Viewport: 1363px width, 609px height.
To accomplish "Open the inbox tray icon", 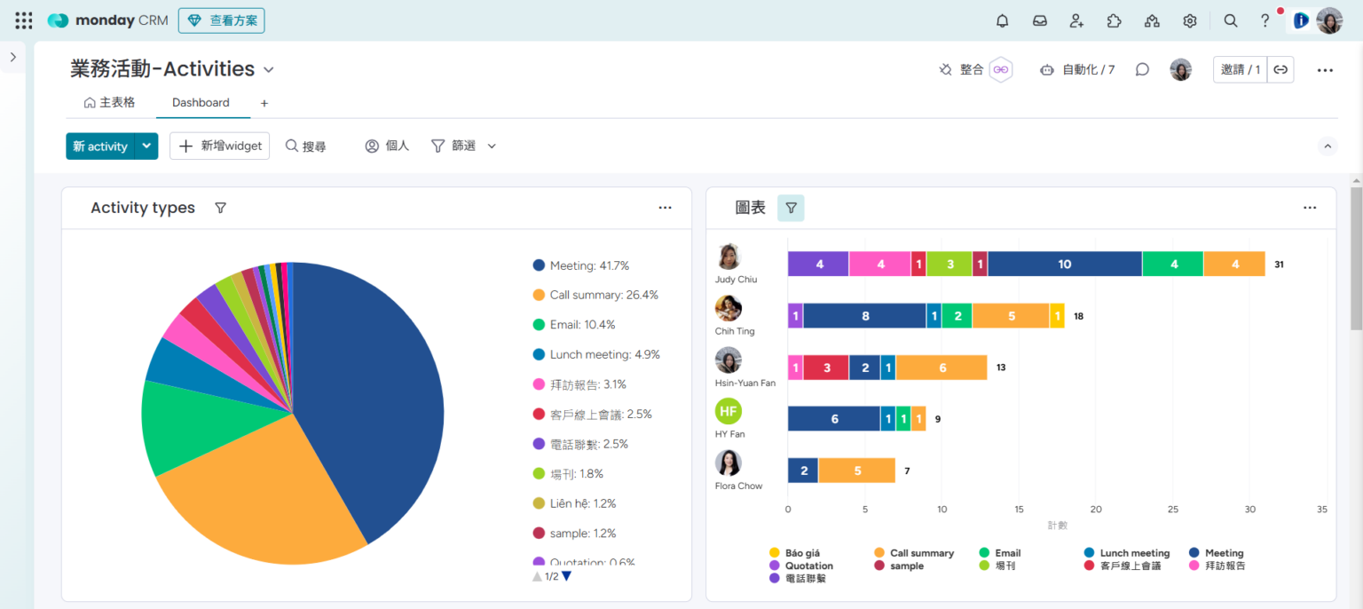I will pos(1040,20).
